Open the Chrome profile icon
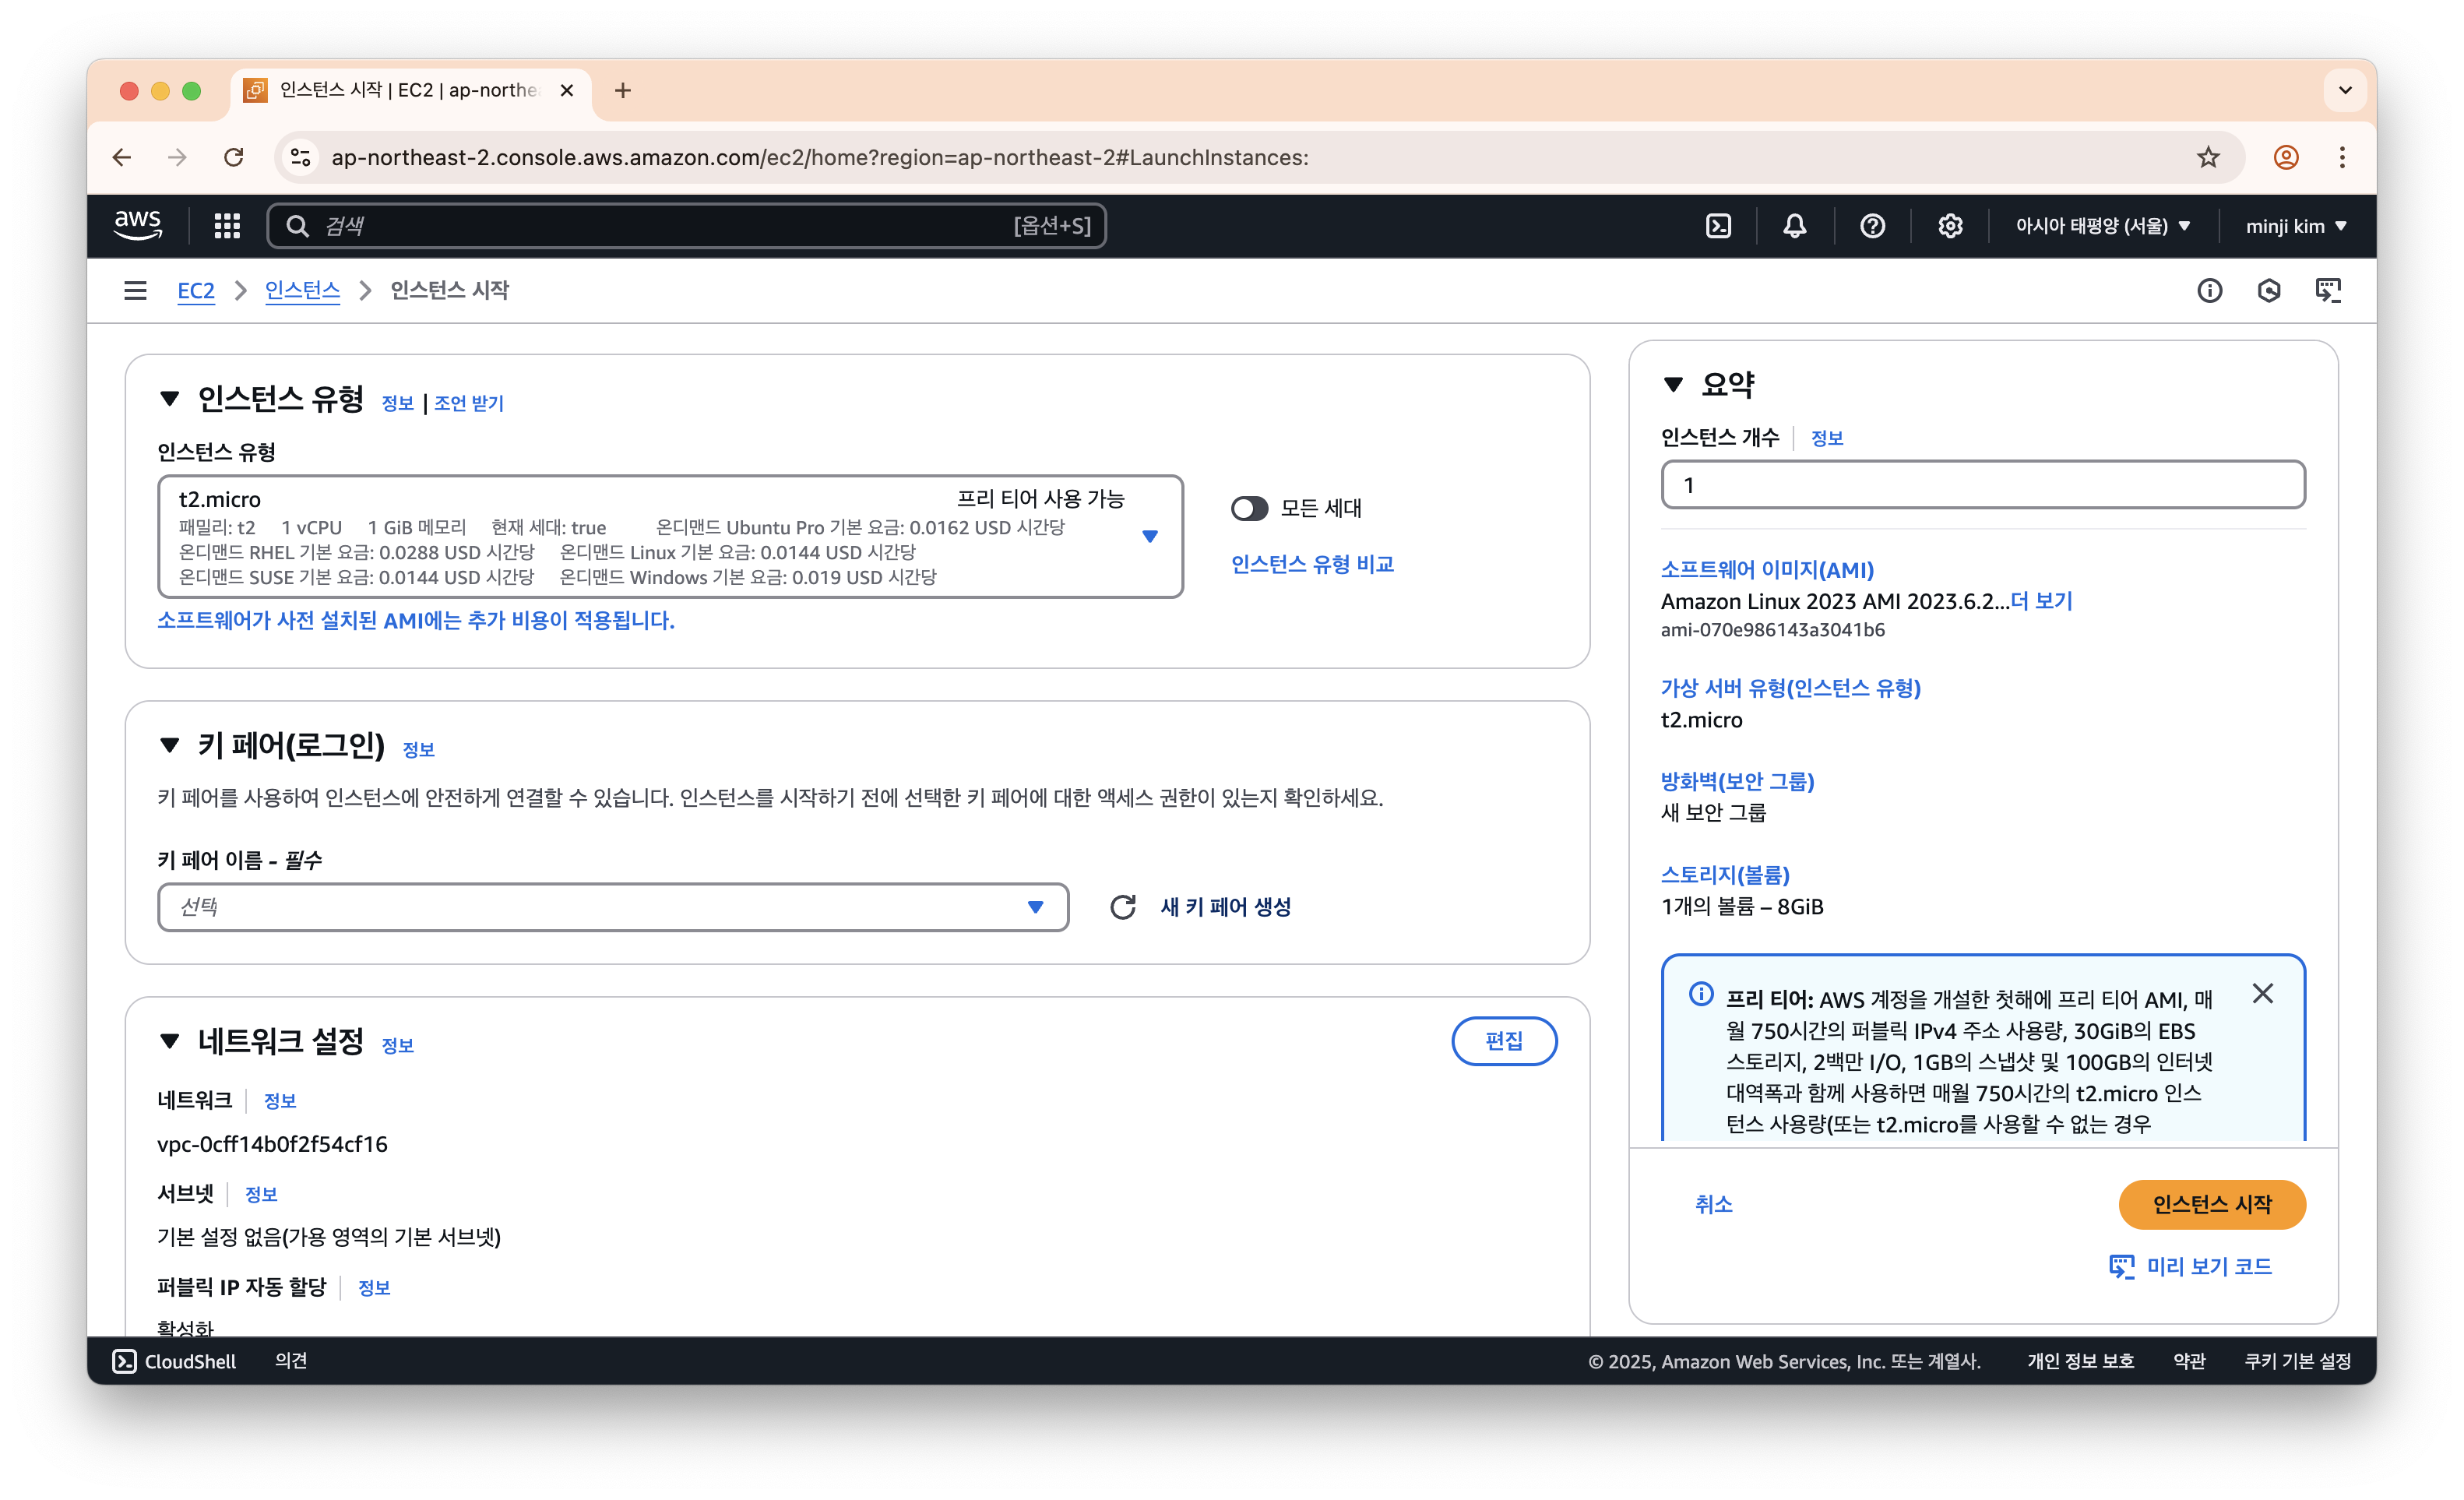 pyautogui.click(x=2286, y=157)
